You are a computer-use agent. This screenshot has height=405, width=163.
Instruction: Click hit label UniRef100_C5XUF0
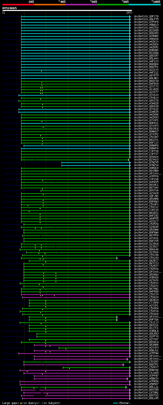click(x=146, y=204)
